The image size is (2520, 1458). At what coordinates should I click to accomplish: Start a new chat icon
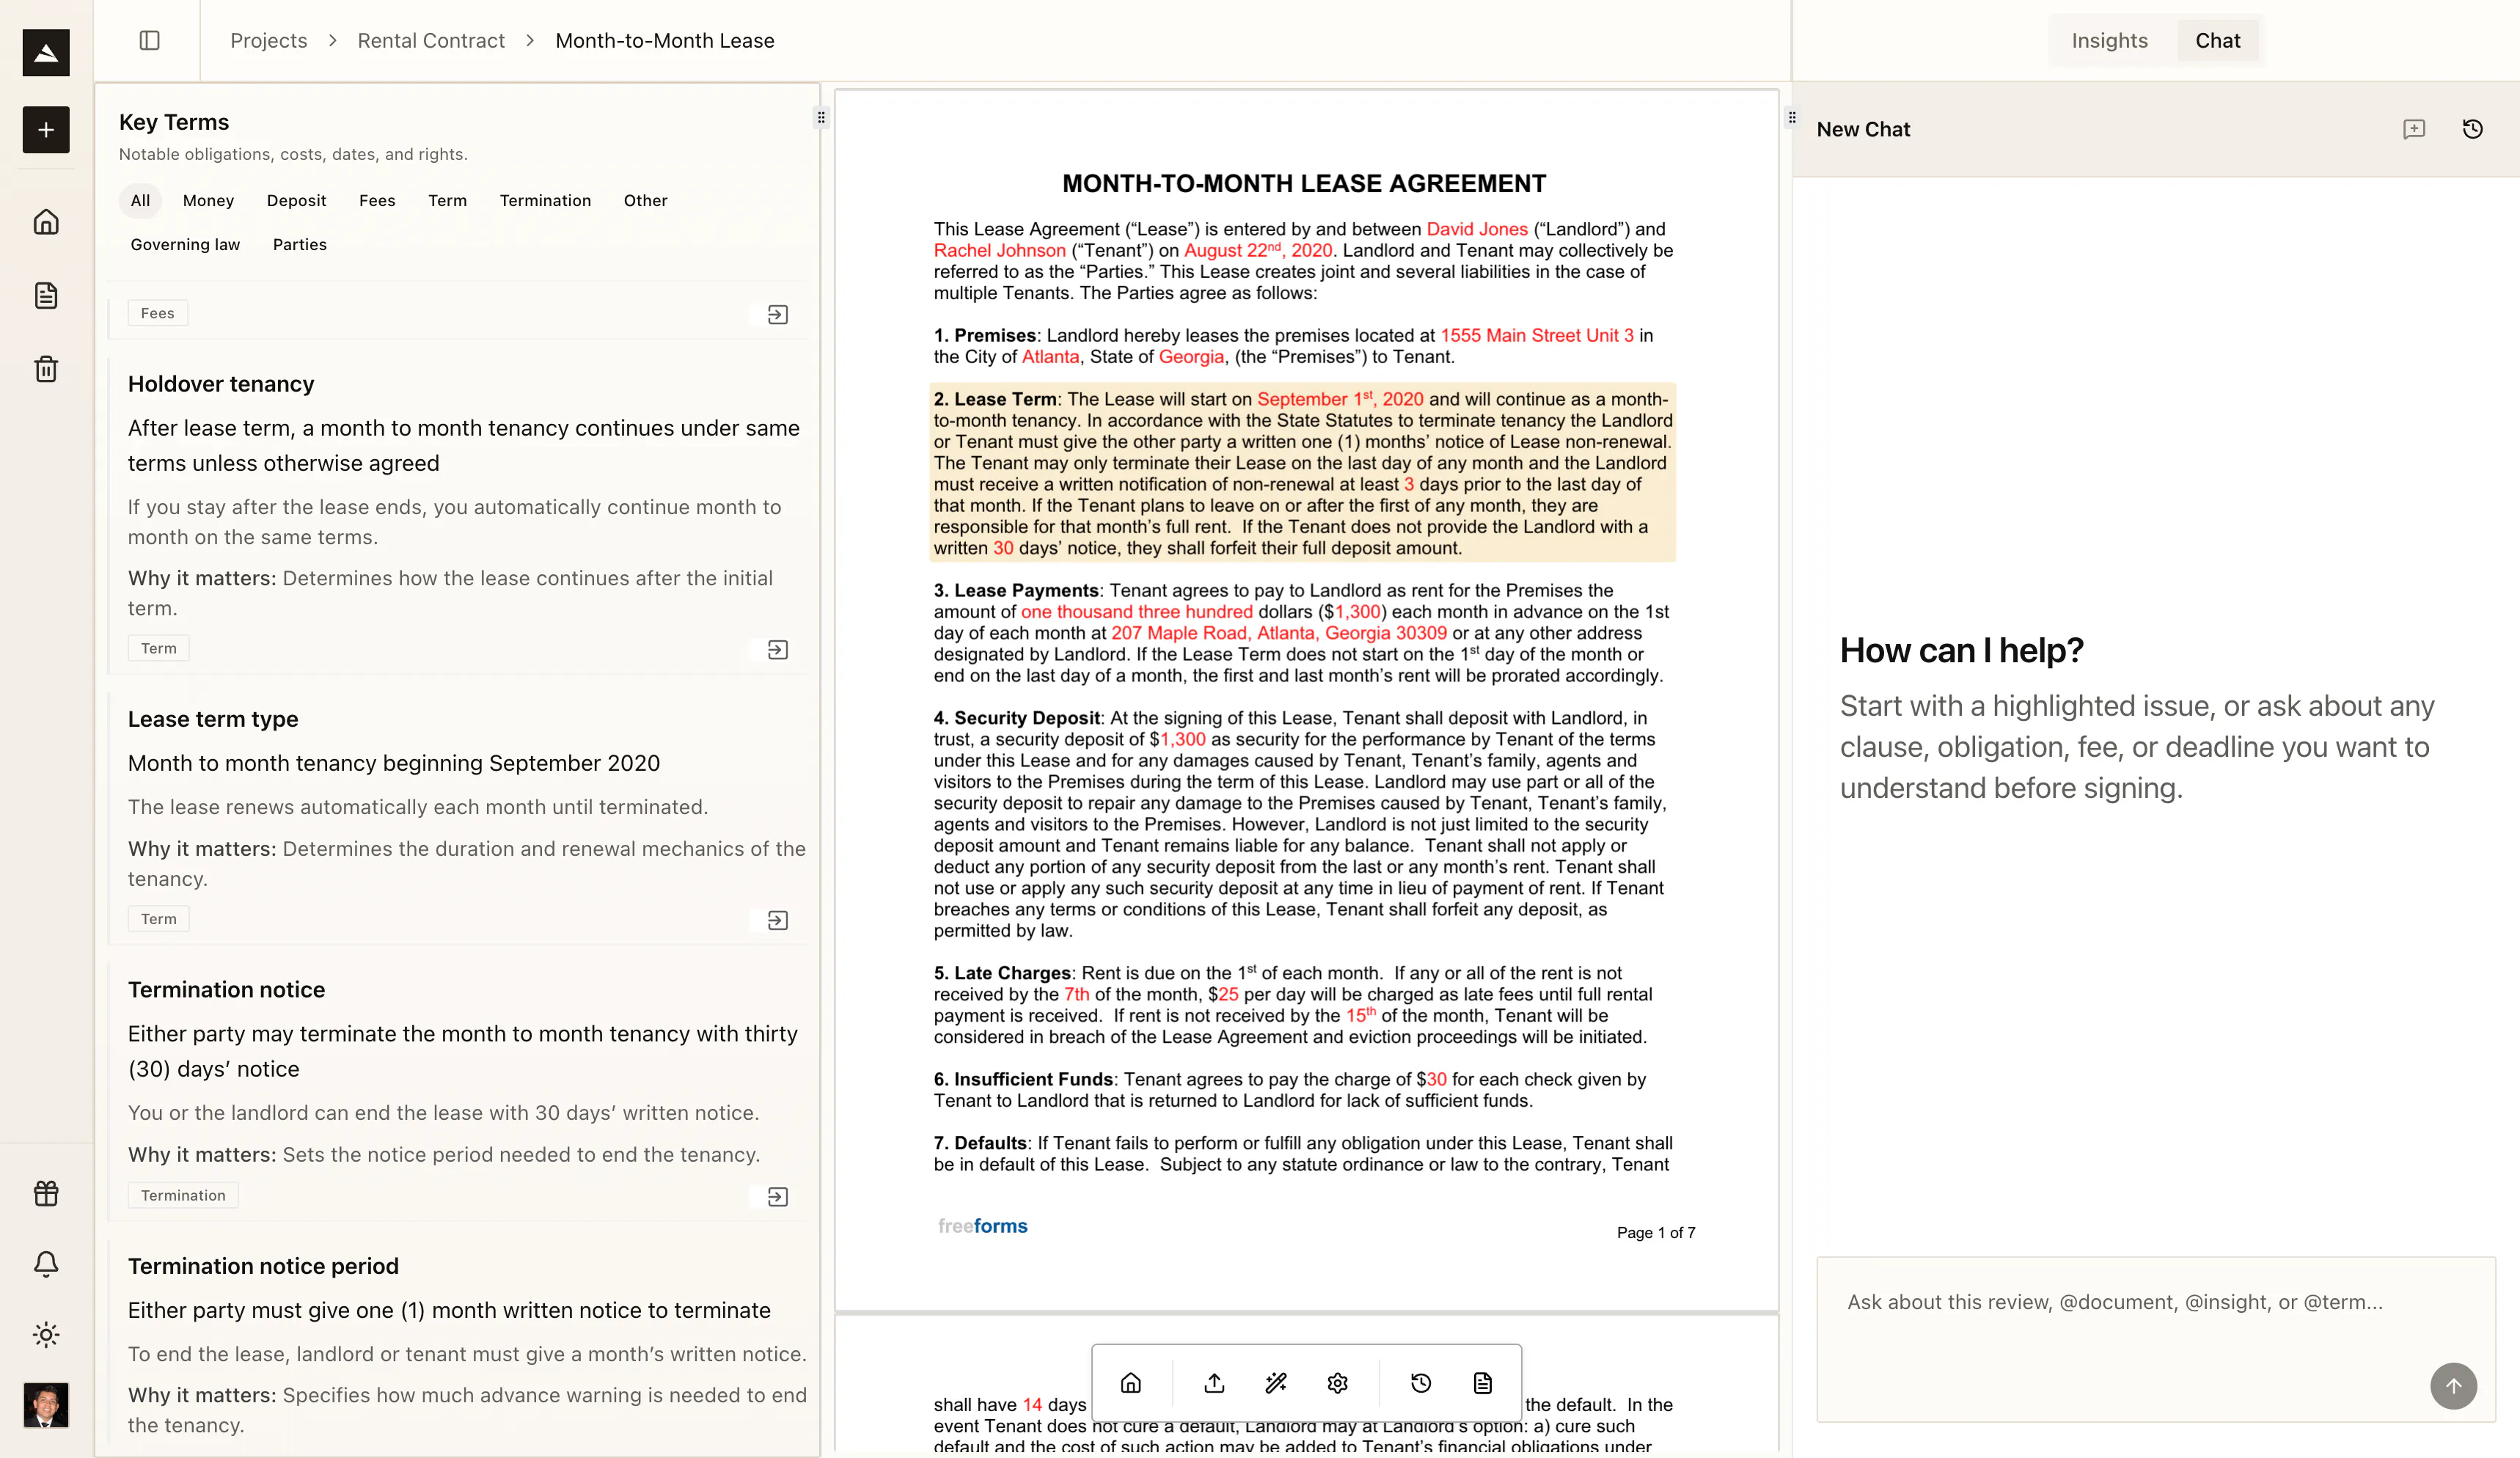click(2414, 129)
